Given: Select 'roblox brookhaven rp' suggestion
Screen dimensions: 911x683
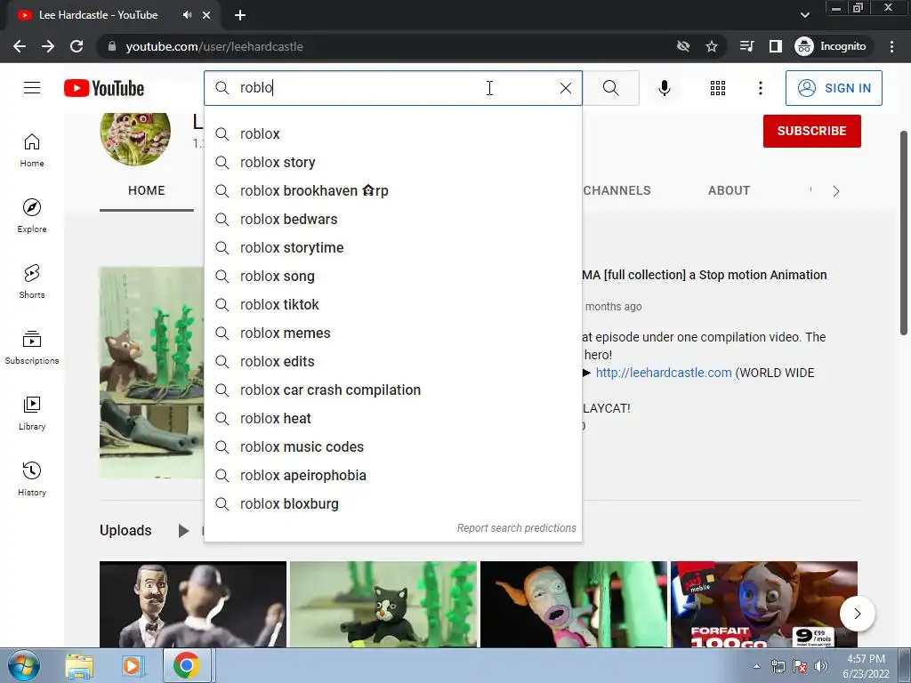Looking at the screenshot, I should (x=392, y=190).
